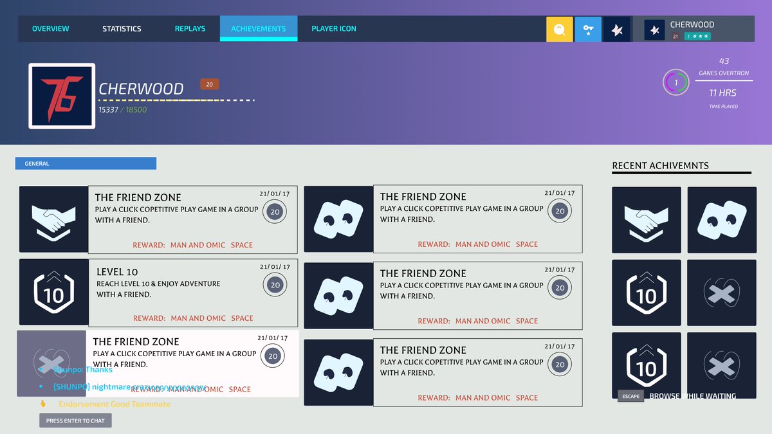Image resolution: width=772 pixels, height=434 pixels.
Task: Click the Press Enter To Chat button
Action: click(x=75, y=420)
